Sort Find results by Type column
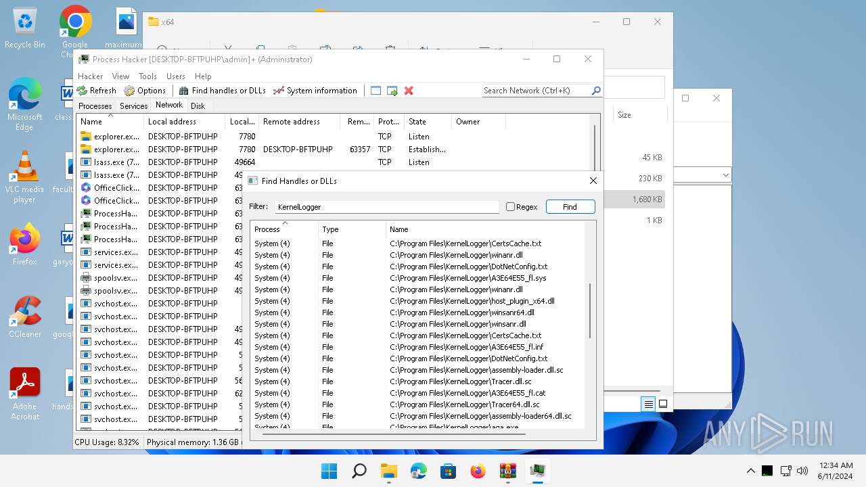 click(352, 229)
